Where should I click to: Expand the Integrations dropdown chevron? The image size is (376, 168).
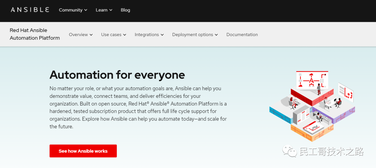[x=162, y=35]
